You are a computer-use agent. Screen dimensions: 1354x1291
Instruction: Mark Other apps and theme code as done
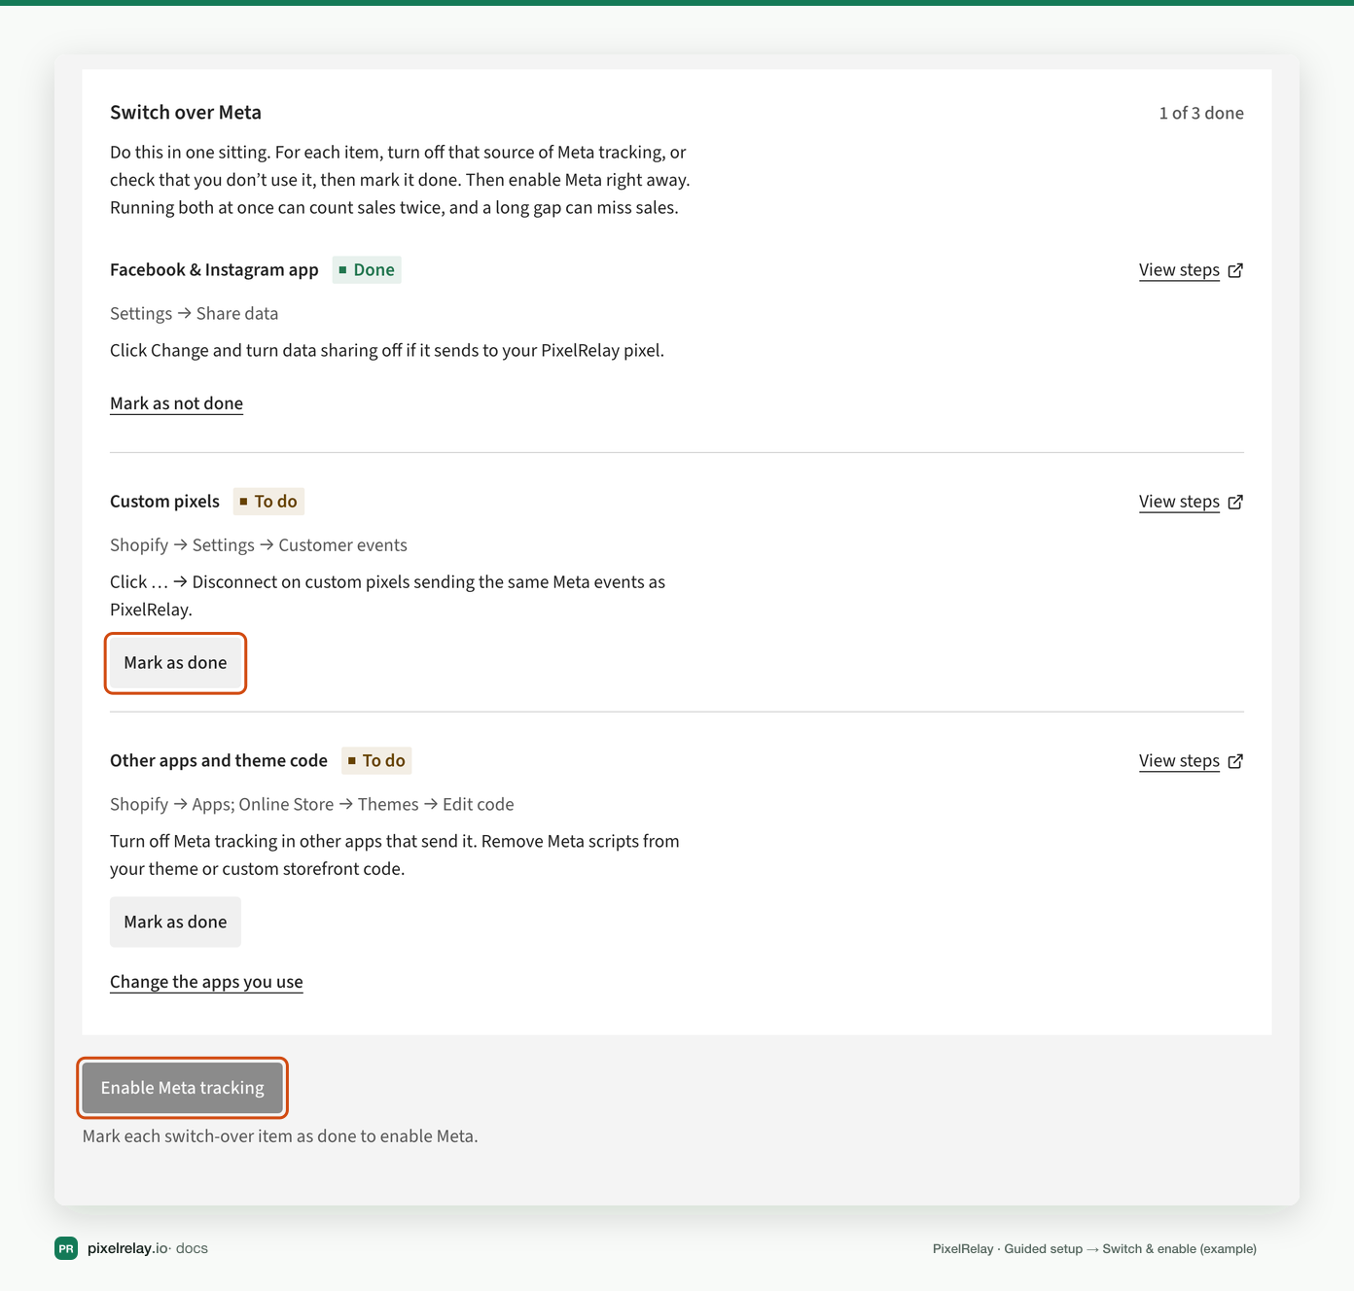(x=175, y=922)
